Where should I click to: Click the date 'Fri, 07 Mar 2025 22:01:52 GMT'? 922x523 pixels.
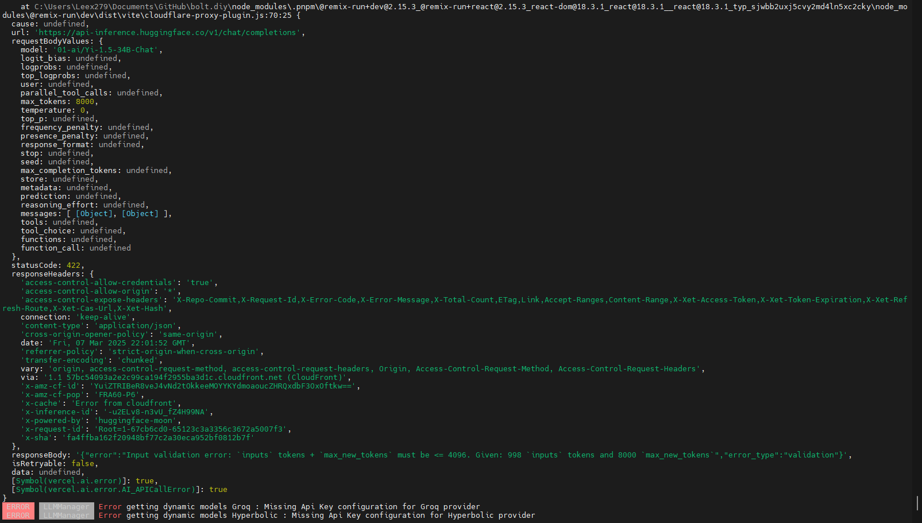click(x=119, y=343)
